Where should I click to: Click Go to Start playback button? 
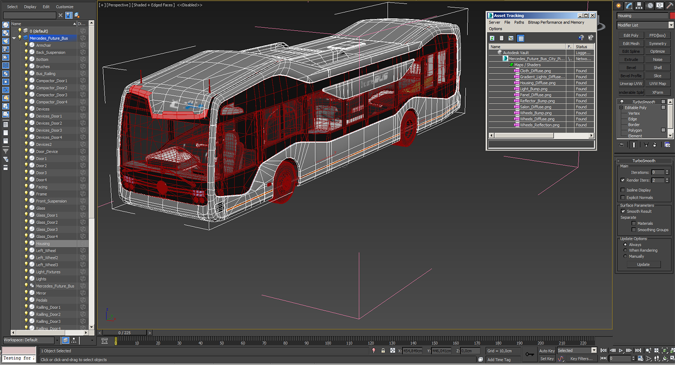[x=604, y=350]
